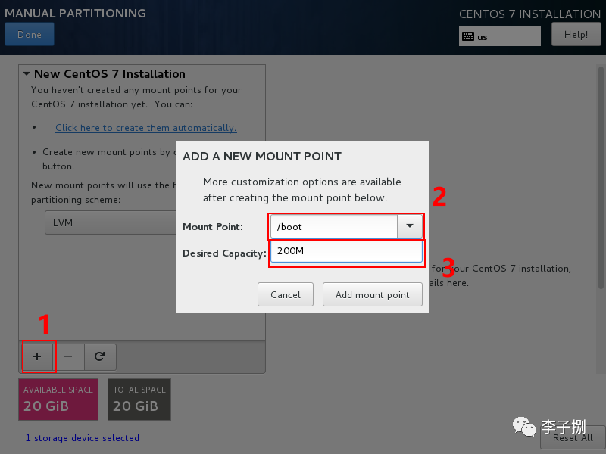The width and height of the screenshot is (606, 454).
Task: Focus the Mount Point text field
Action: tap(333, 226)
